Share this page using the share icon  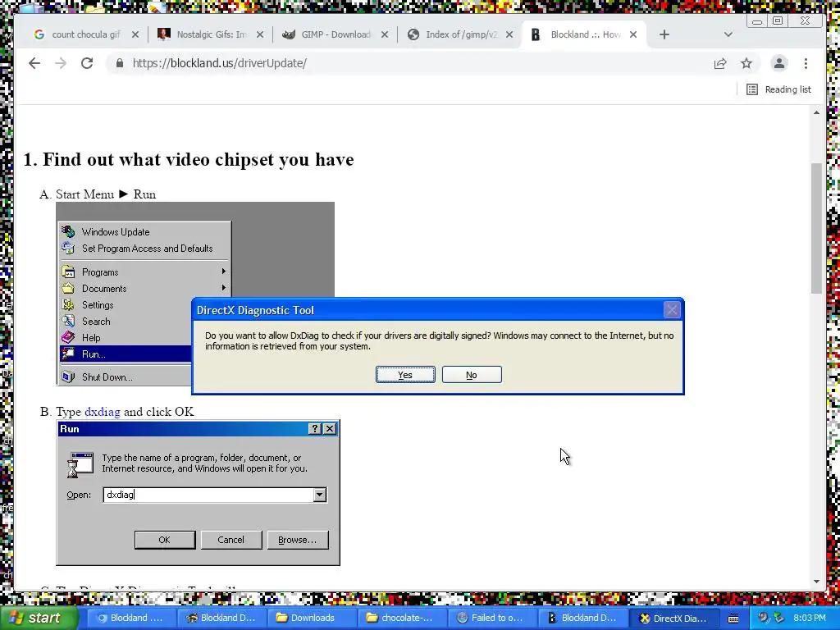click(720, 63)
